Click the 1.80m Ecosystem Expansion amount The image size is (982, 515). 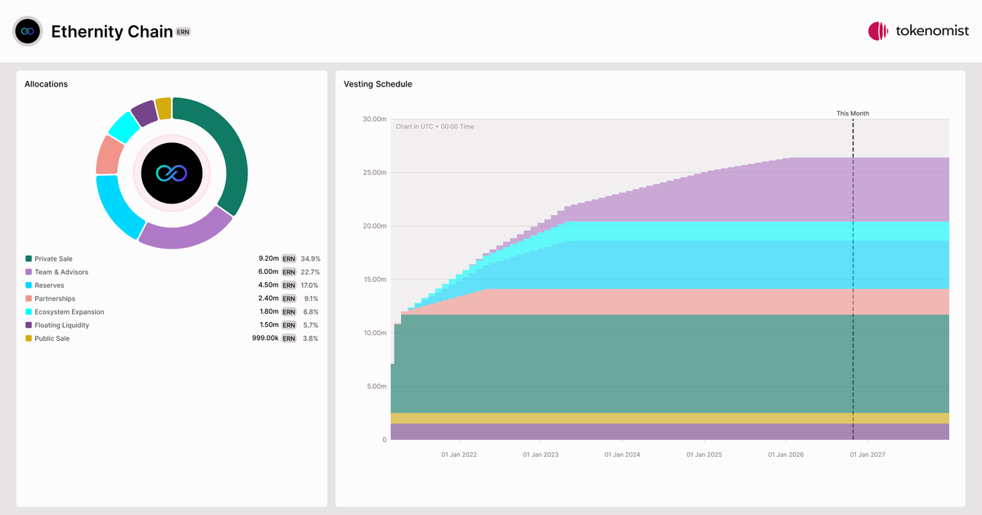pos(269,311)
